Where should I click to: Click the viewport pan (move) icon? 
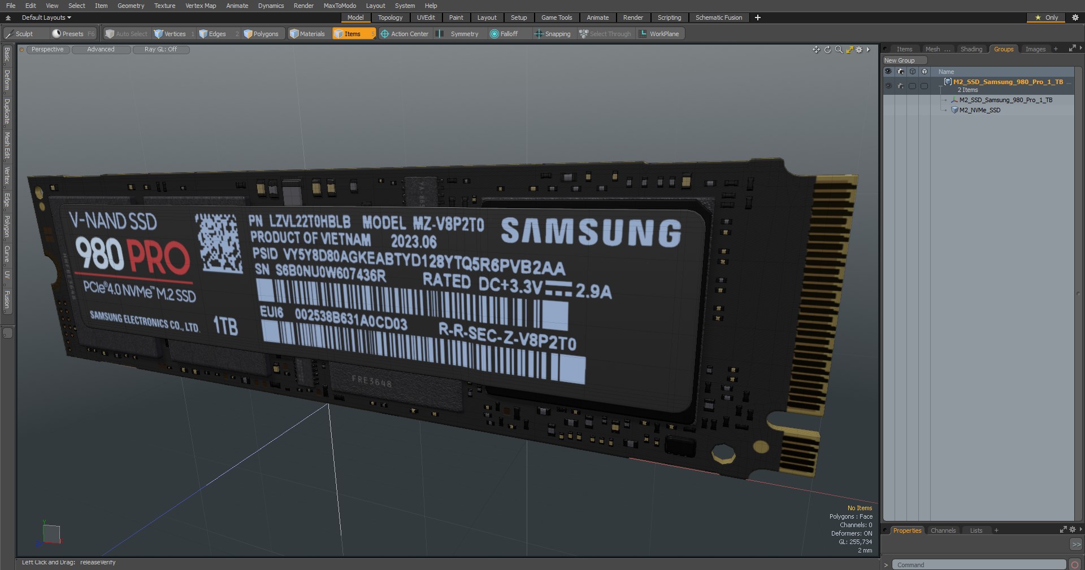click(816, 50)
